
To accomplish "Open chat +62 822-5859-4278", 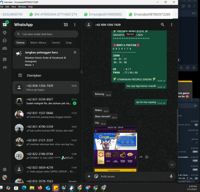I will [46, 169].
